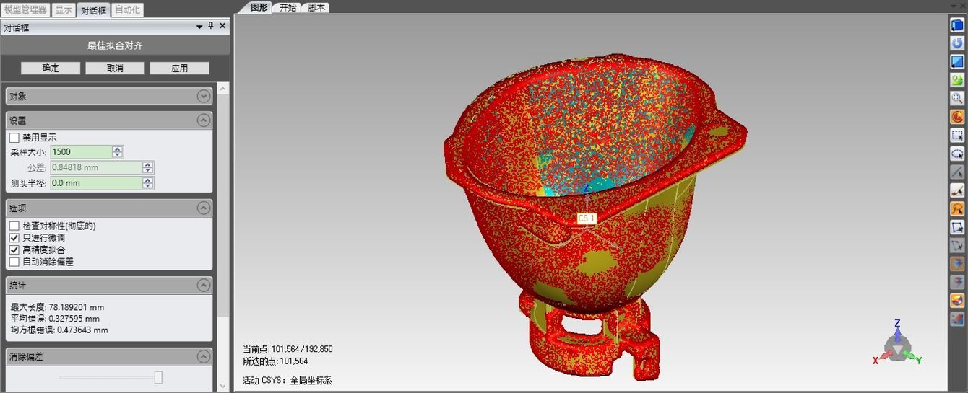Enable the 自动消除偏差 checkbox
The height and width of the screenshot is (393, 968).
tap(14, 262)
